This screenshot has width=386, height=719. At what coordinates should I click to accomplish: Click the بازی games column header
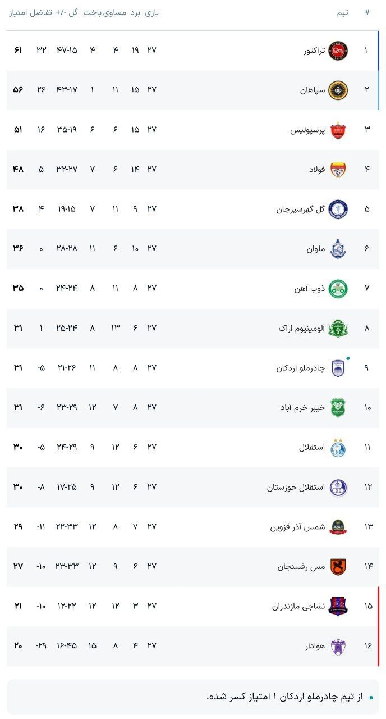(x=151, y=12)
